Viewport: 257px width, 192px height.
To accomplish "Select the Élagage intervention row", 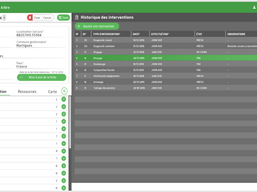I will point(166,52).
